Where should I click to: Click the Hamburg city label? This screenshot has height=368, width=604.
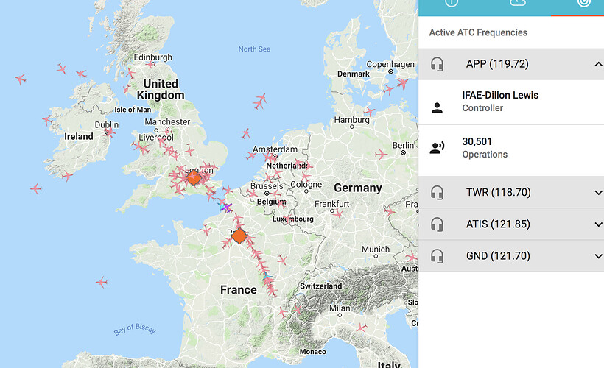(351, 120)
